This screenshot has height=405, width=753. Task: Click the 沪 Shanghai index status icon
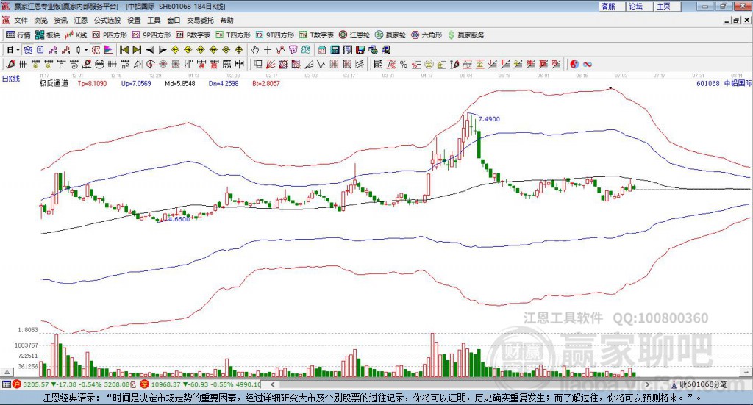16,384
